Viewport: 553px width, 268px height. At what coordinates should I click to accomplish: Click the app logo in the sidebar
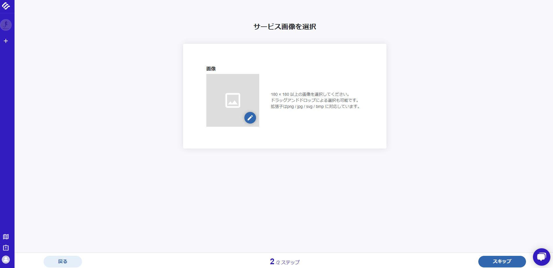coord(6,6)
